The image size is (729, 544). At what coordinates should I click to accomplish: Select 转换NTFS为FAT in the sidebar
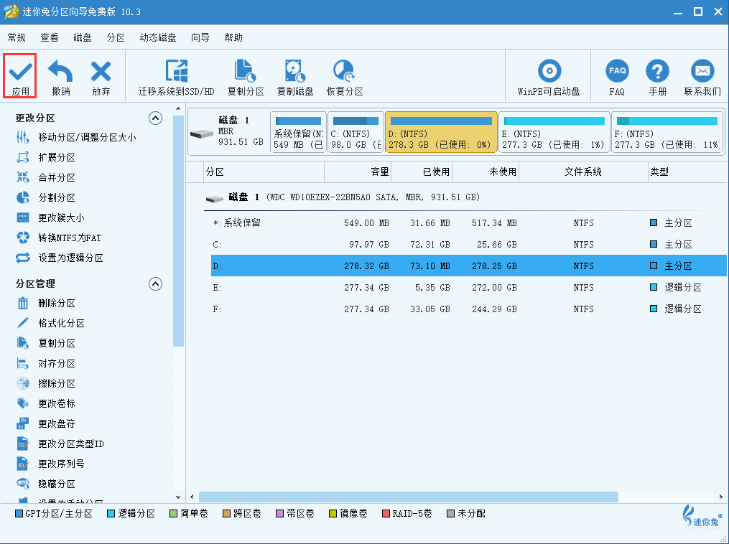click(x=70, y=238)
